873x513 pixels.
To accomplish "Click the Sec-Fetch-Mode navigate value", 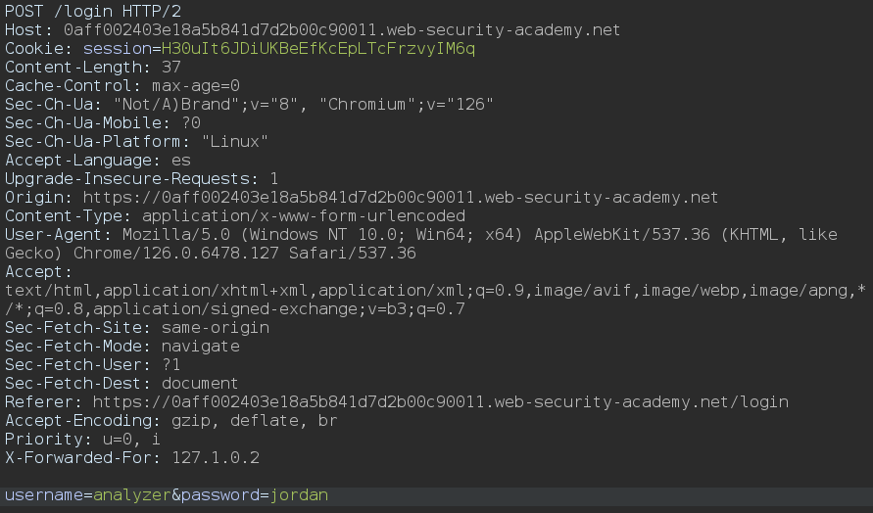I will (x=201, y=347).
